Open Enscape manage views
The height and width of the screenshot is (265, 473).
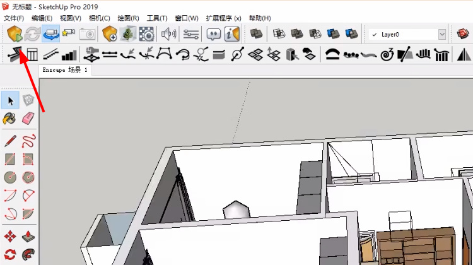(x=69, y=33)
